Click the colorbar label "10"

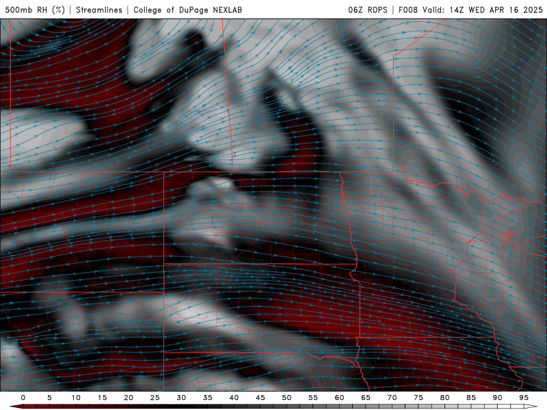point(76,398)
